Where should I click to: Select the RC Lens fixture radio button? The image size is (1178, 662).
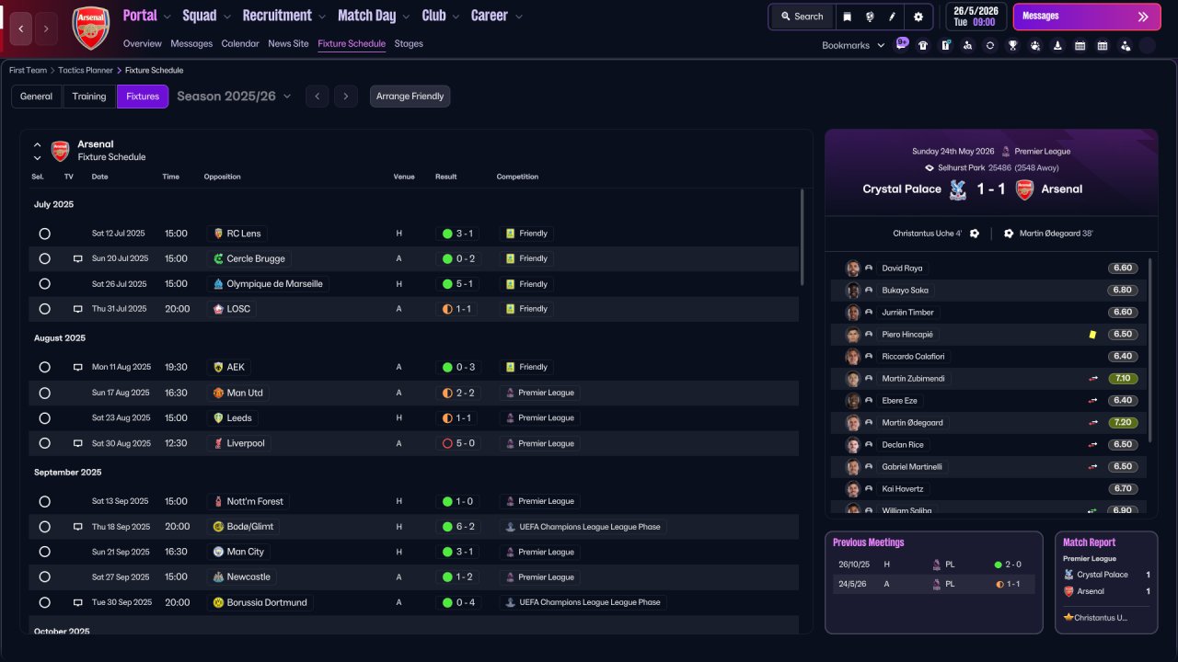point(44,234)
